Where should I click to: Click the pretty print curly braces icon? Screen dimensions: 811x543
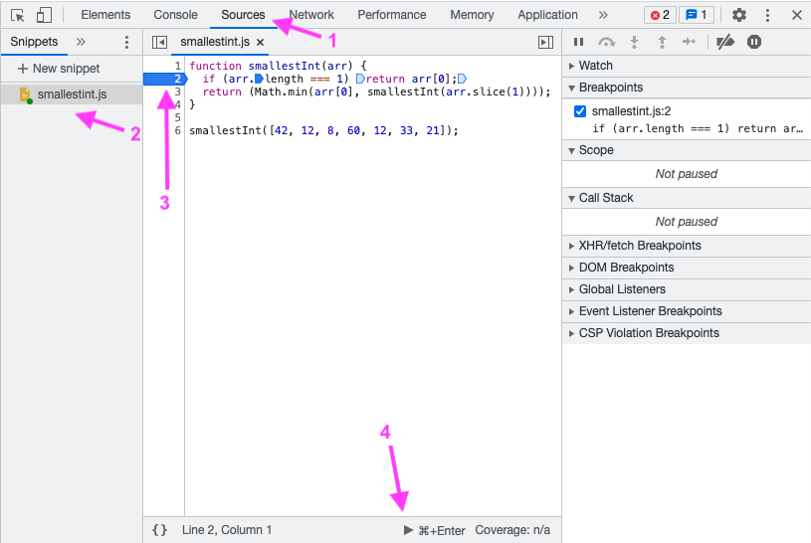pos(160,529)
